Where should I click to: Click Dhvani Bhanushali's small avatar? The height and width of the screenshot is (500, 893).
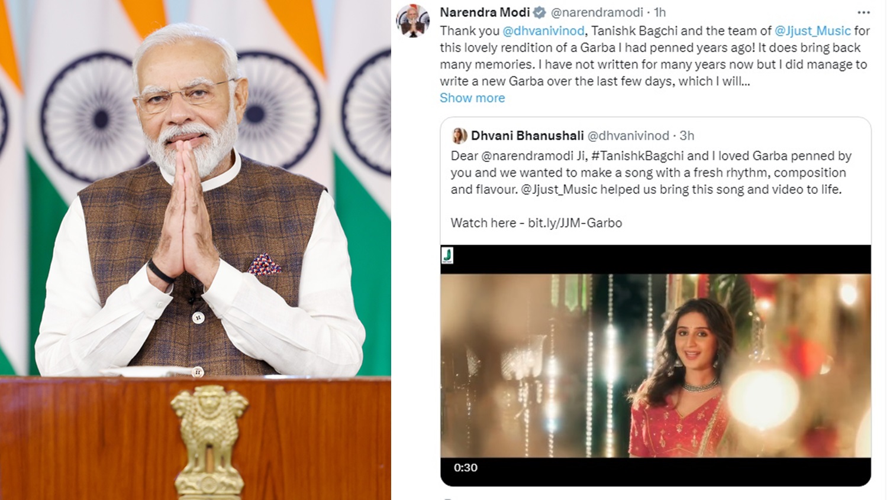click(x=459, y=136)
